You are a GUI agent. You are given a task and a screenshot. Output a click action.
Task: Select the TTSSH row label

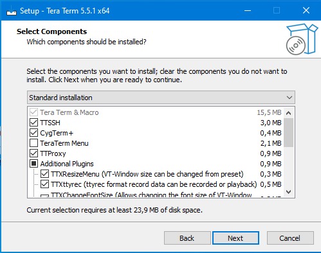tap(50, 123)
